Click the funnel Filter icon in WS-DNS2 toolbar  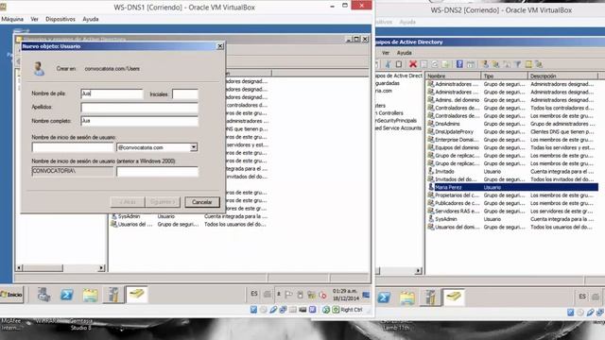coord(517,64)
